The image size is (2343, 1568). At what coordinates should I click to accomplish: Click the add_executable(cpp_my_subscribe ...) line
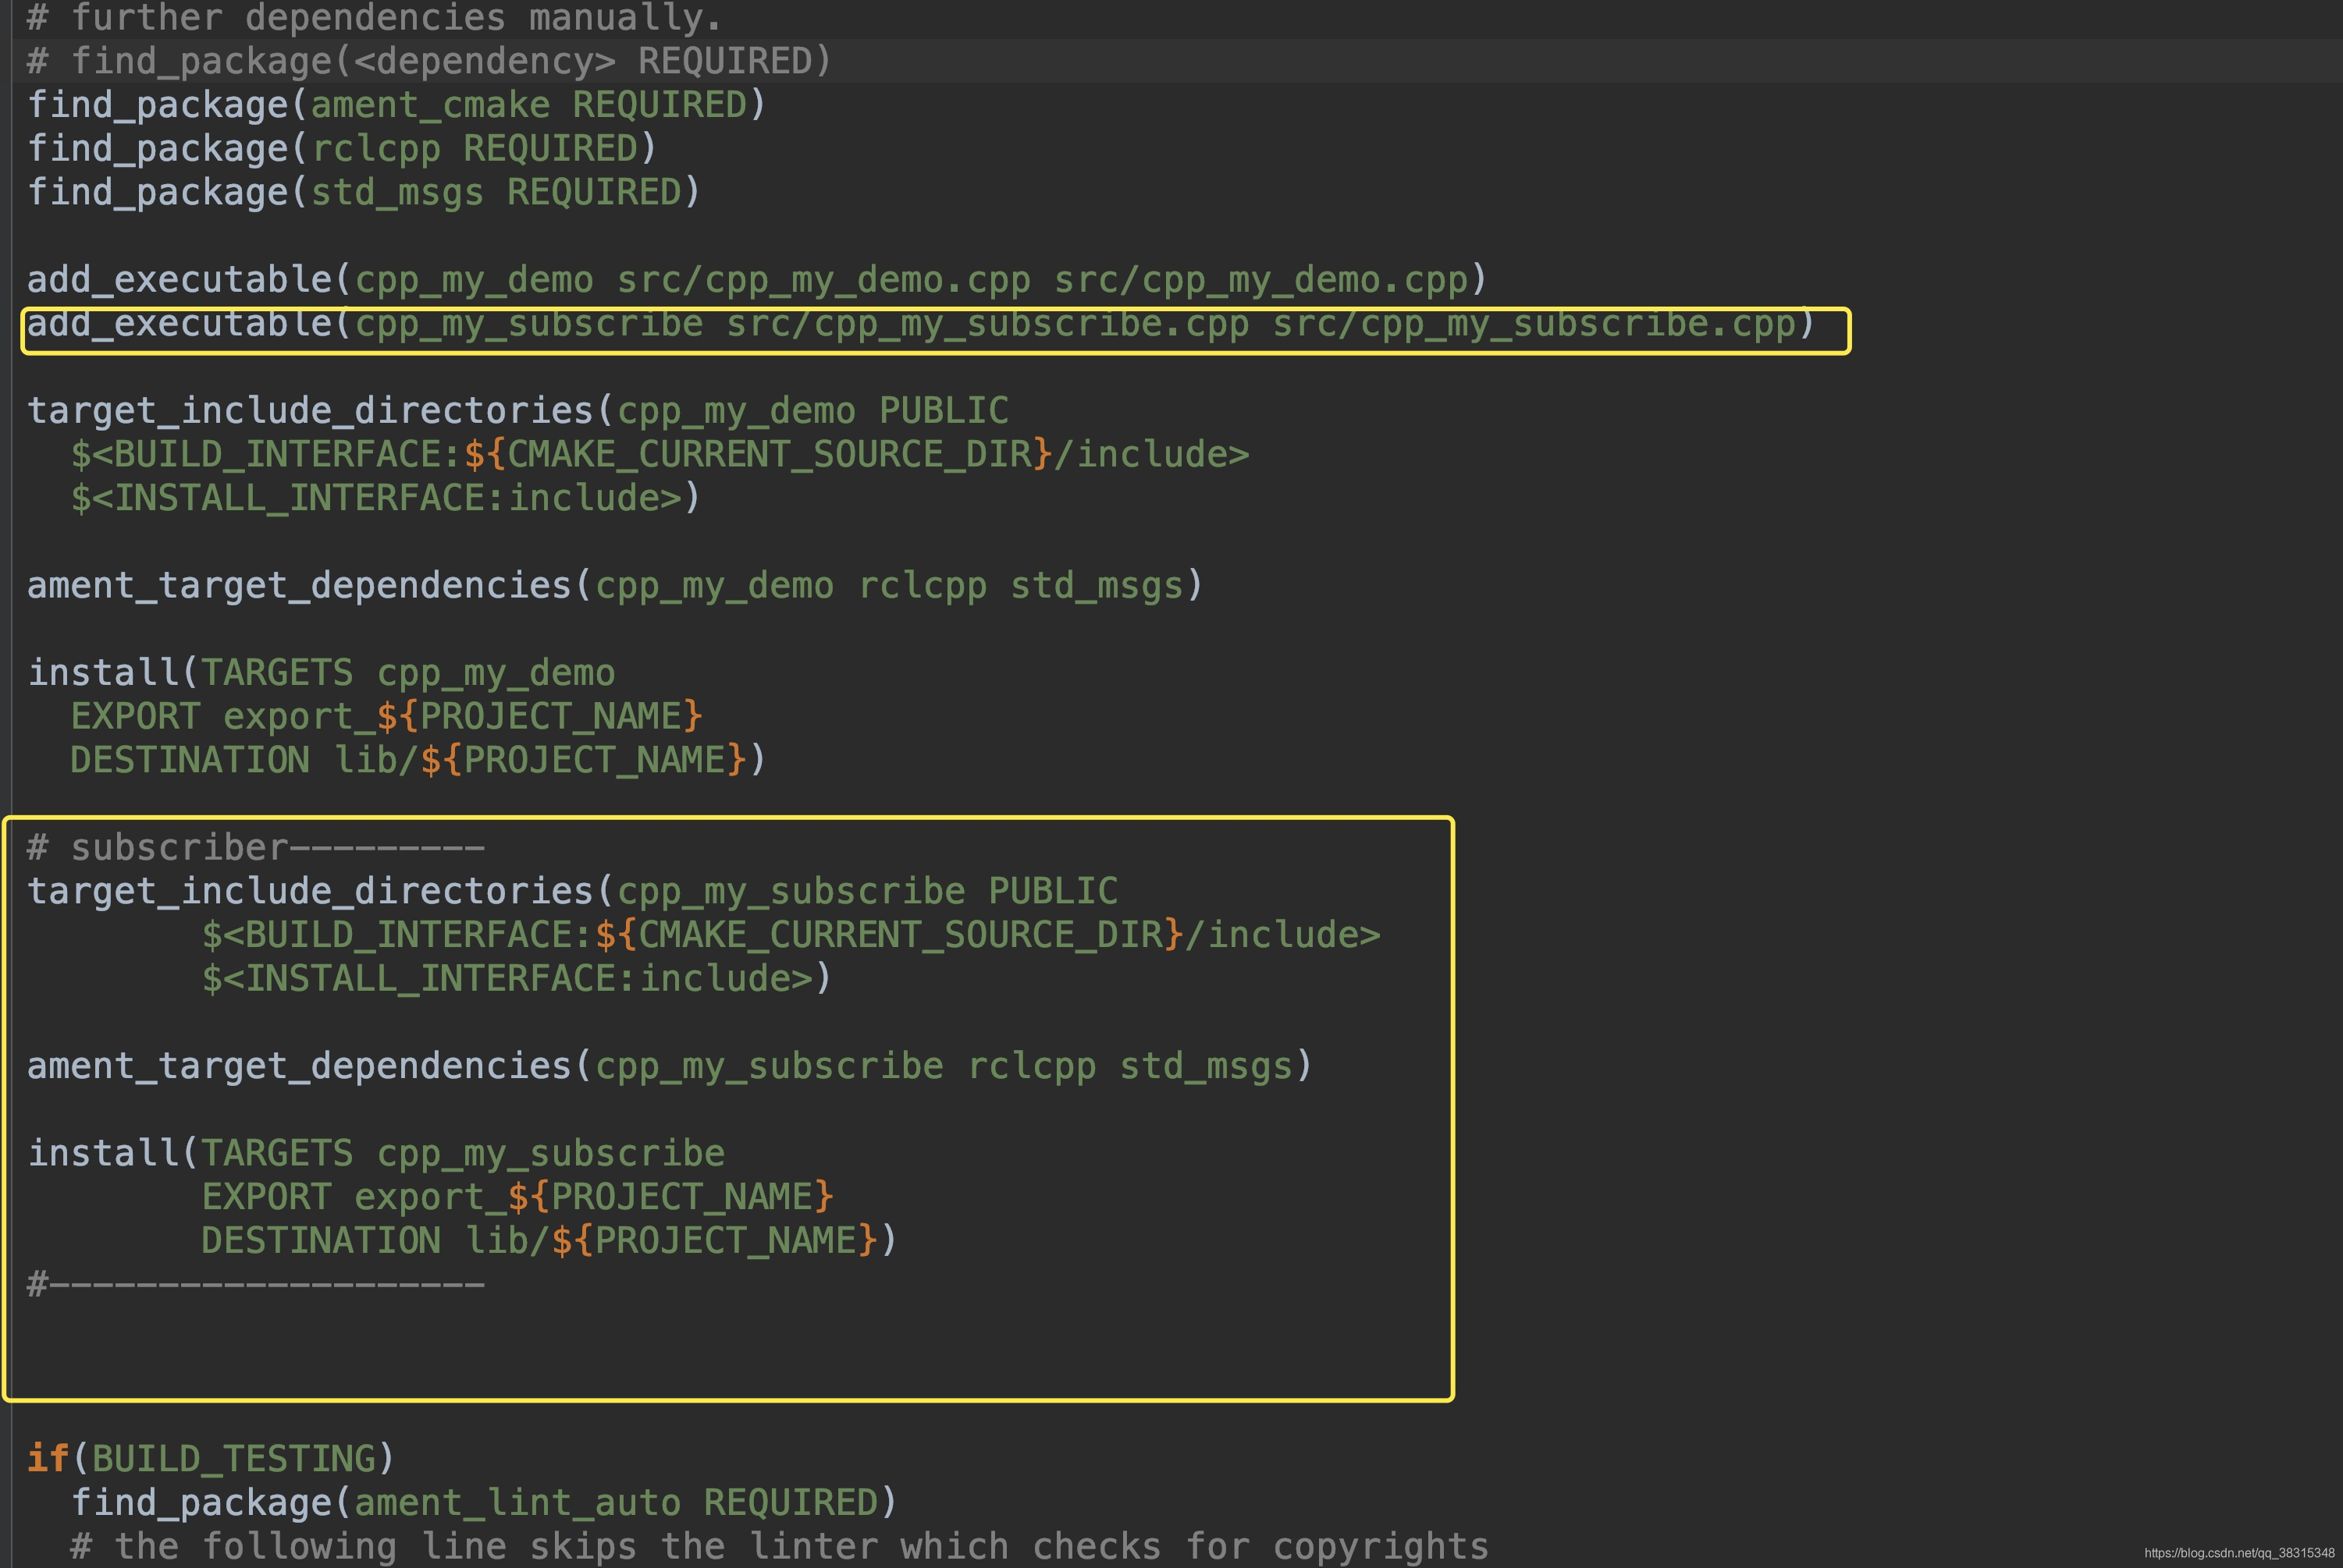(x=922, y=324)
